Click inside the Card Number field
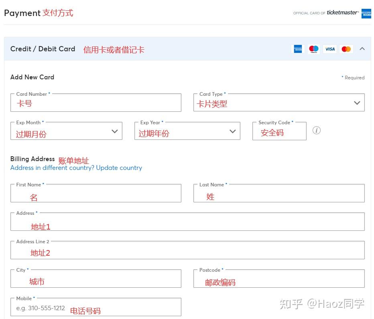Image resolution: width=374 pixels, height=319 pixels. [x=96, y=103]
